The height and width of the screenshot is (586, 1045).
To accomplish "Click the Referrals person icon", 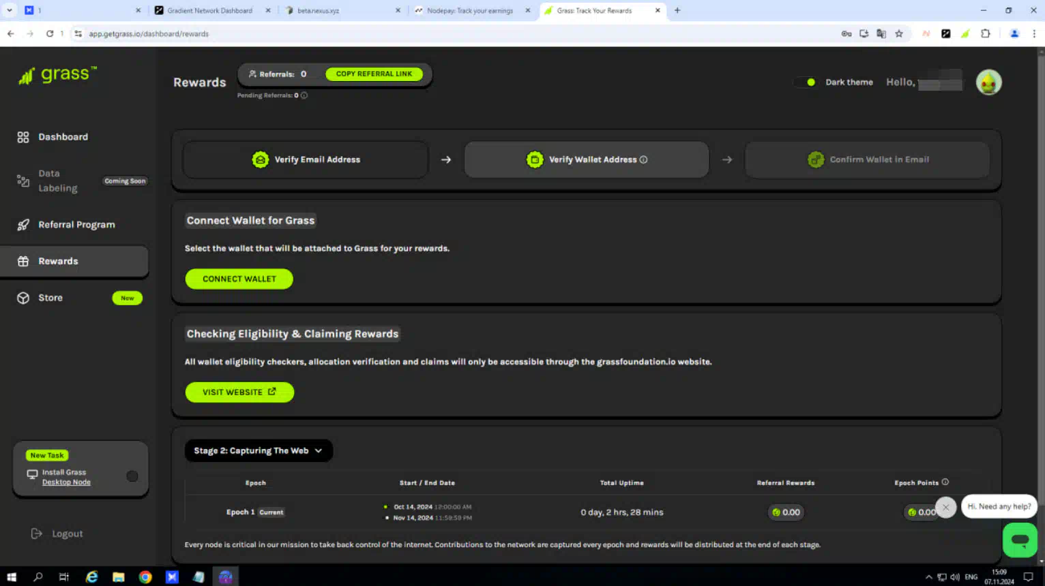I will tap(252, 74).
